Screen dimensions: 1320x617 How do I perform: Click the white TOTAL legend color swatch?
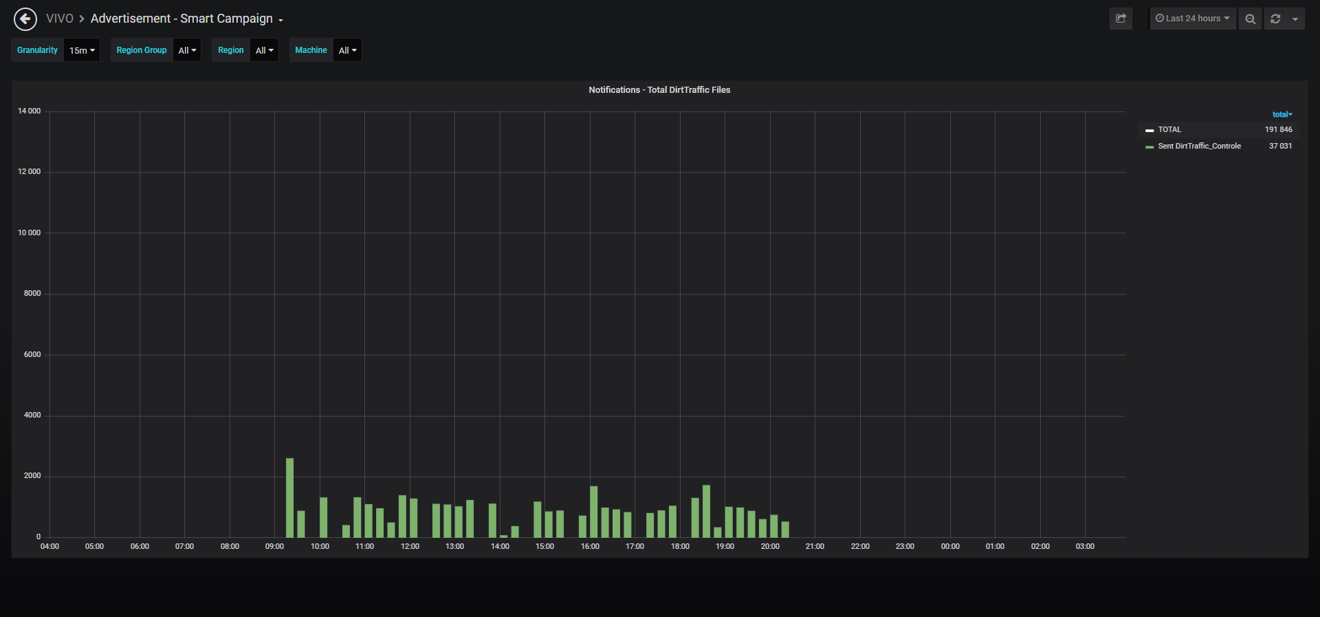pos(1149,130)
